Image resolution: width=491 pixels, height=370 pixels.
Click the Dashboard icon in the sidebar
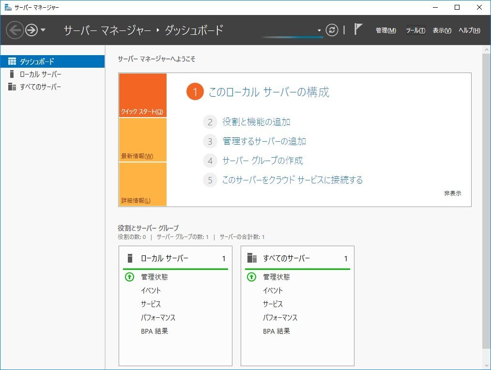tap(12, 61)
